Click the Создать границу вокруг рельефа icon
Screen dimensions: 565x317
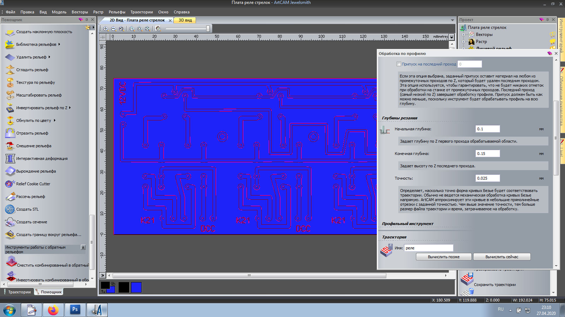click(x=10, y=235)
